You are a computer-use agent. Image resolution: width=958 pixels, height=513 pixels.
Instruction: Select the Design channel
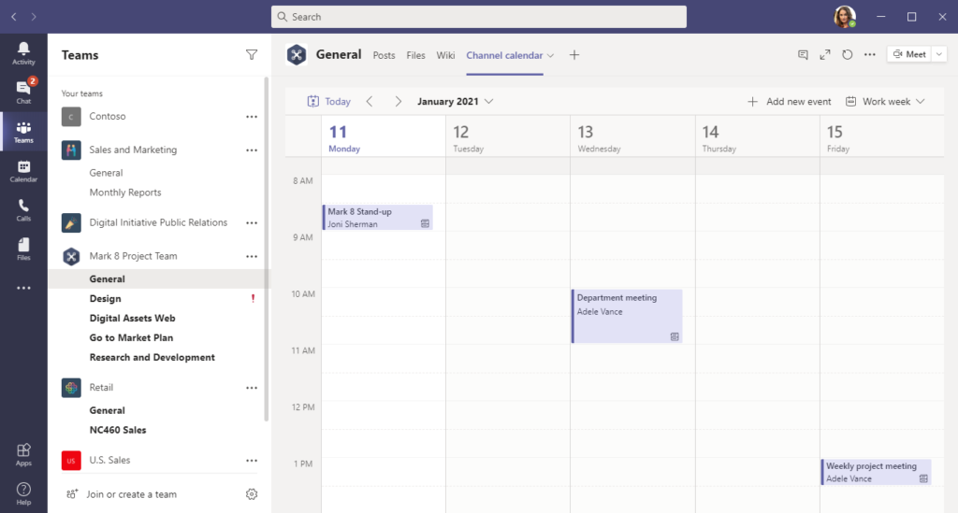click(x=105, y=298)
